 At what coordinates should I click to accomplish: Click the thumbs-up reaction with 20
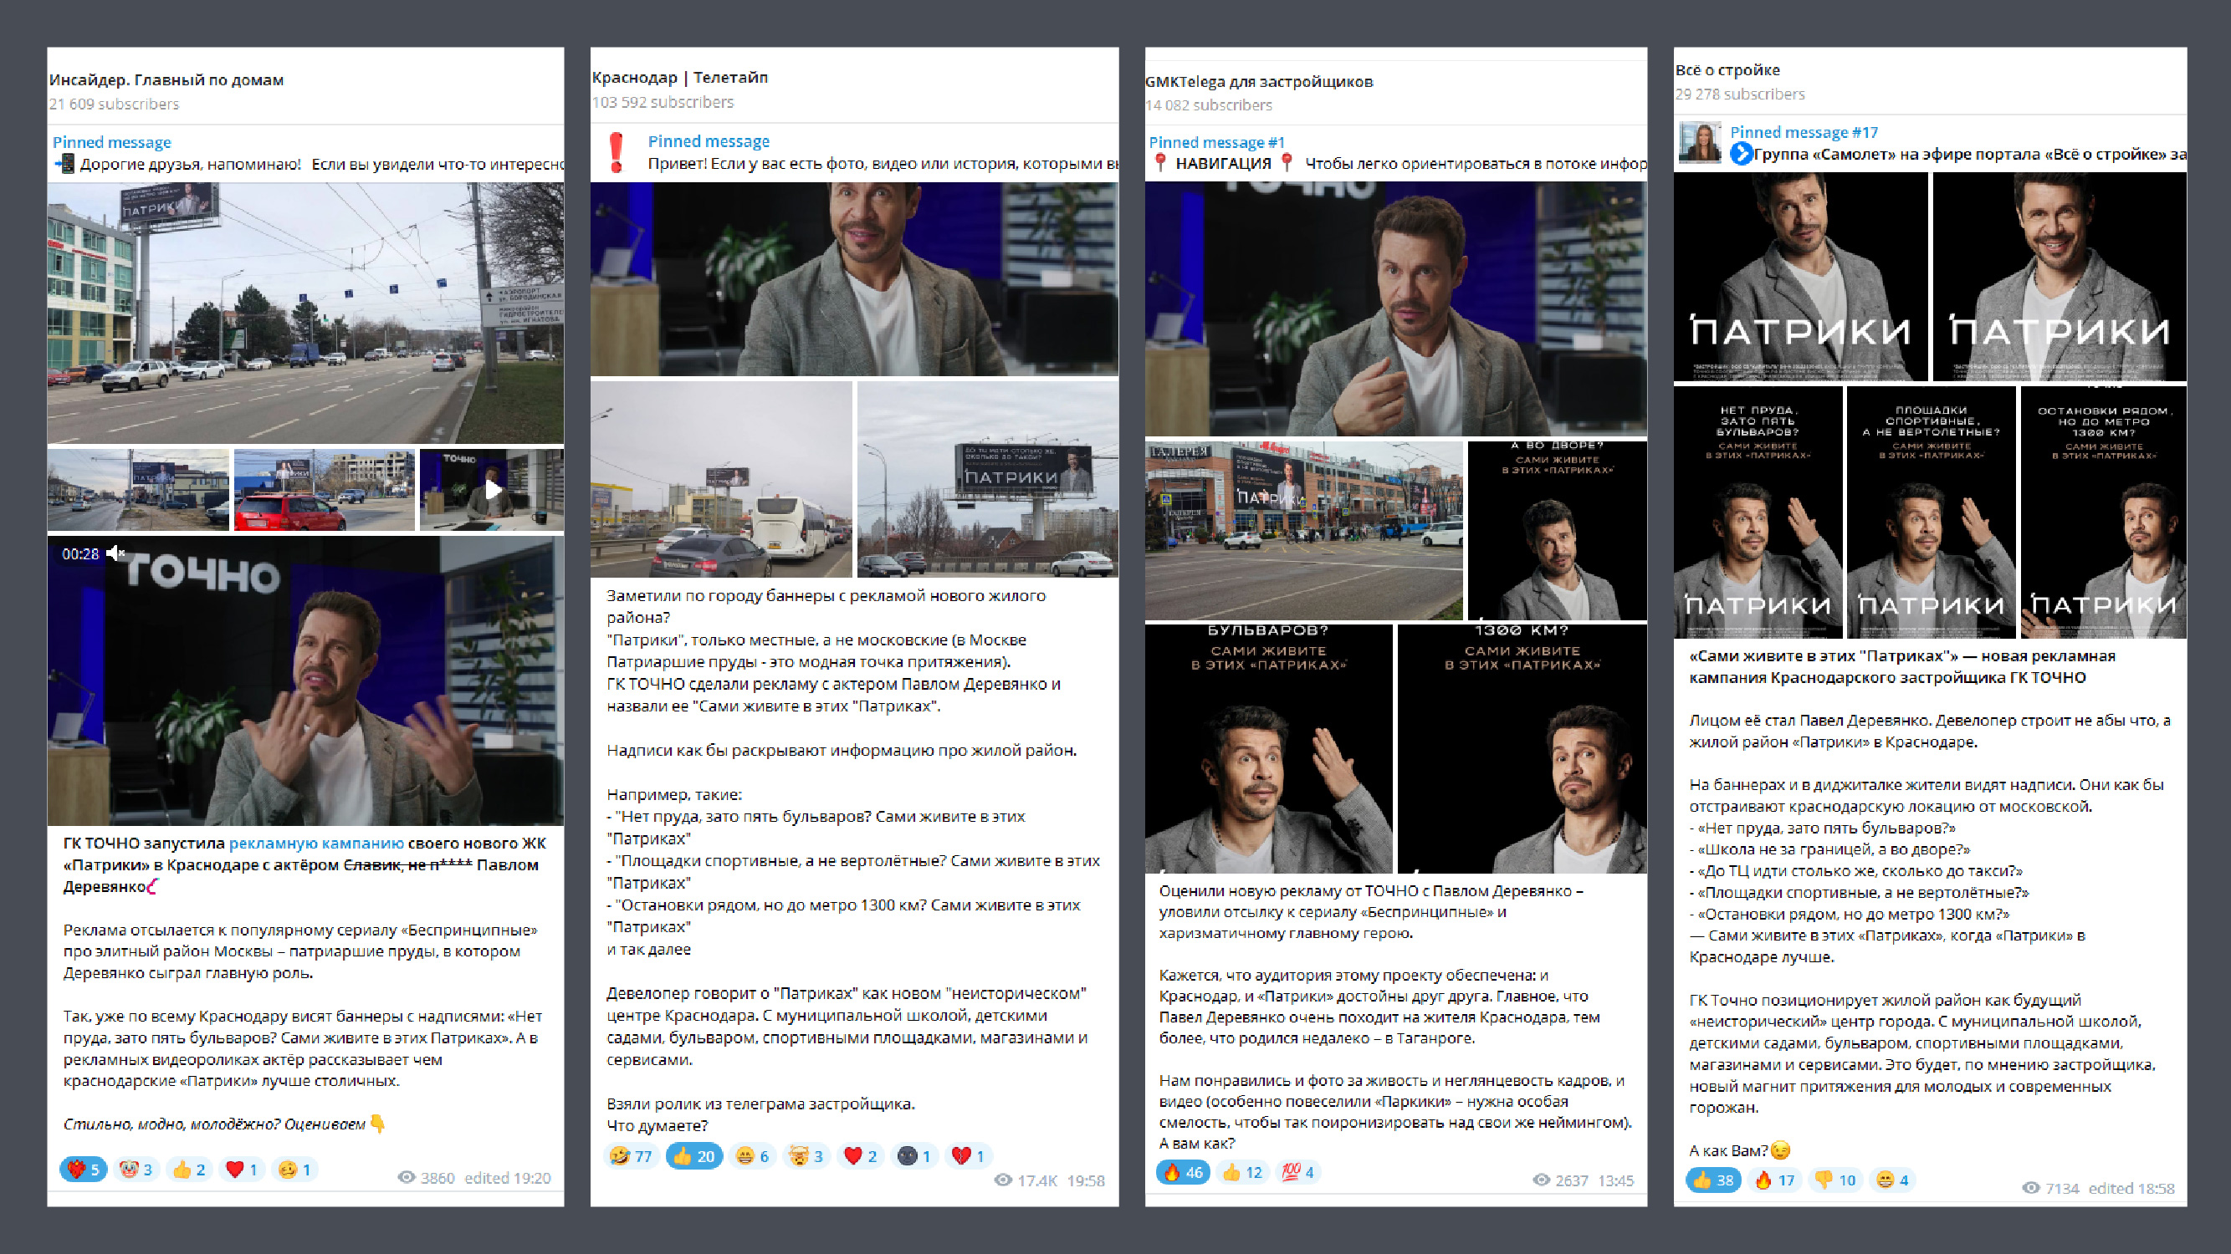click(x=693, y=1156)
